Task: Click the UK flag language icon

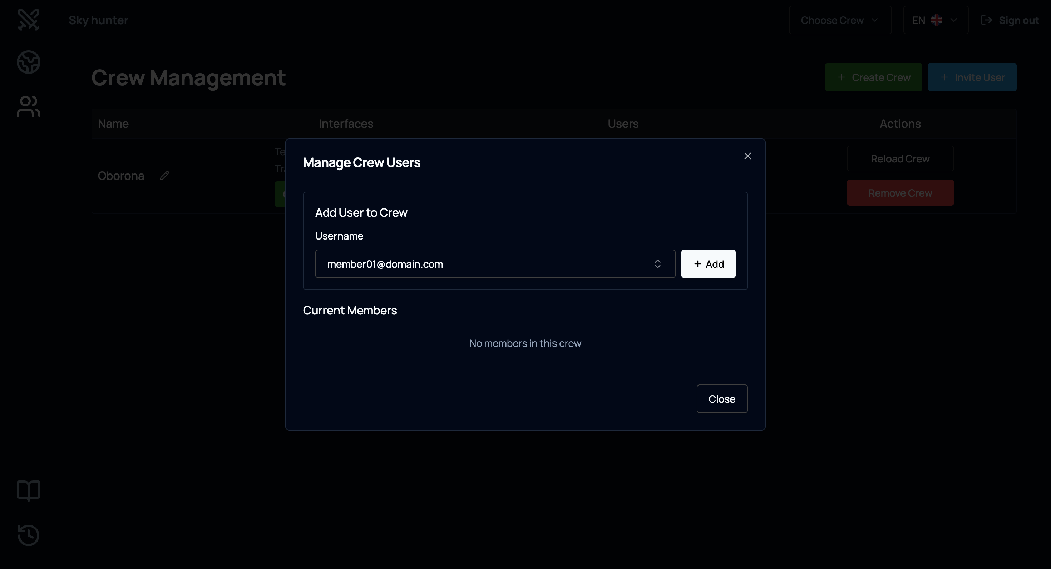Action: (x=936, y=20)
